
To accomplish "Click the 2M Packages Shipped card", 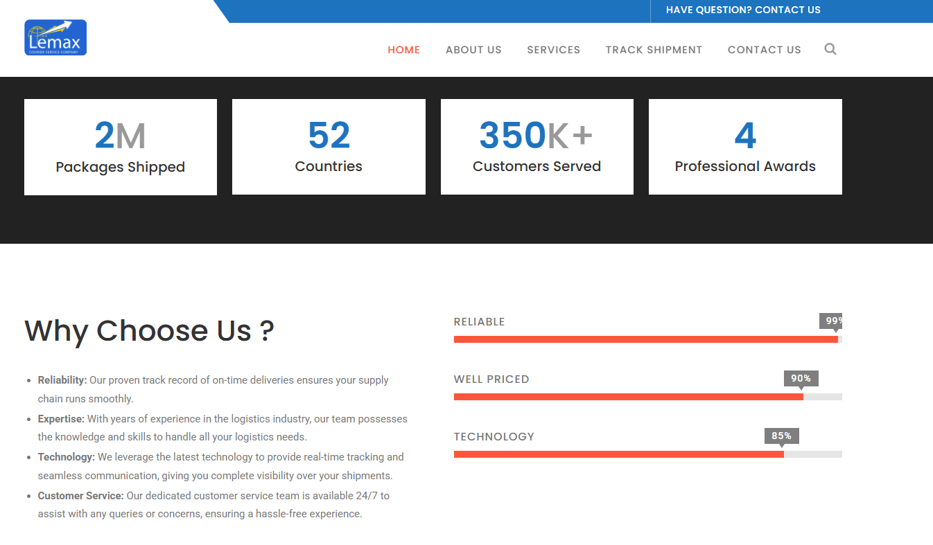I will coord(121,147).
